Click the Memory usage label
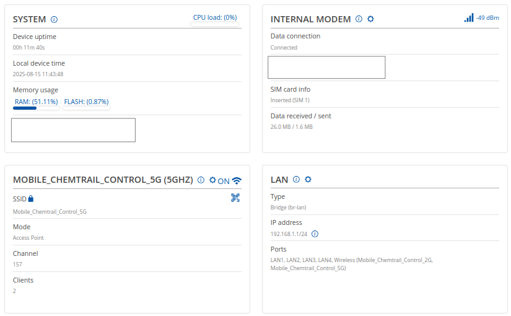The image size is (511, 316). [x=35, y=90]
